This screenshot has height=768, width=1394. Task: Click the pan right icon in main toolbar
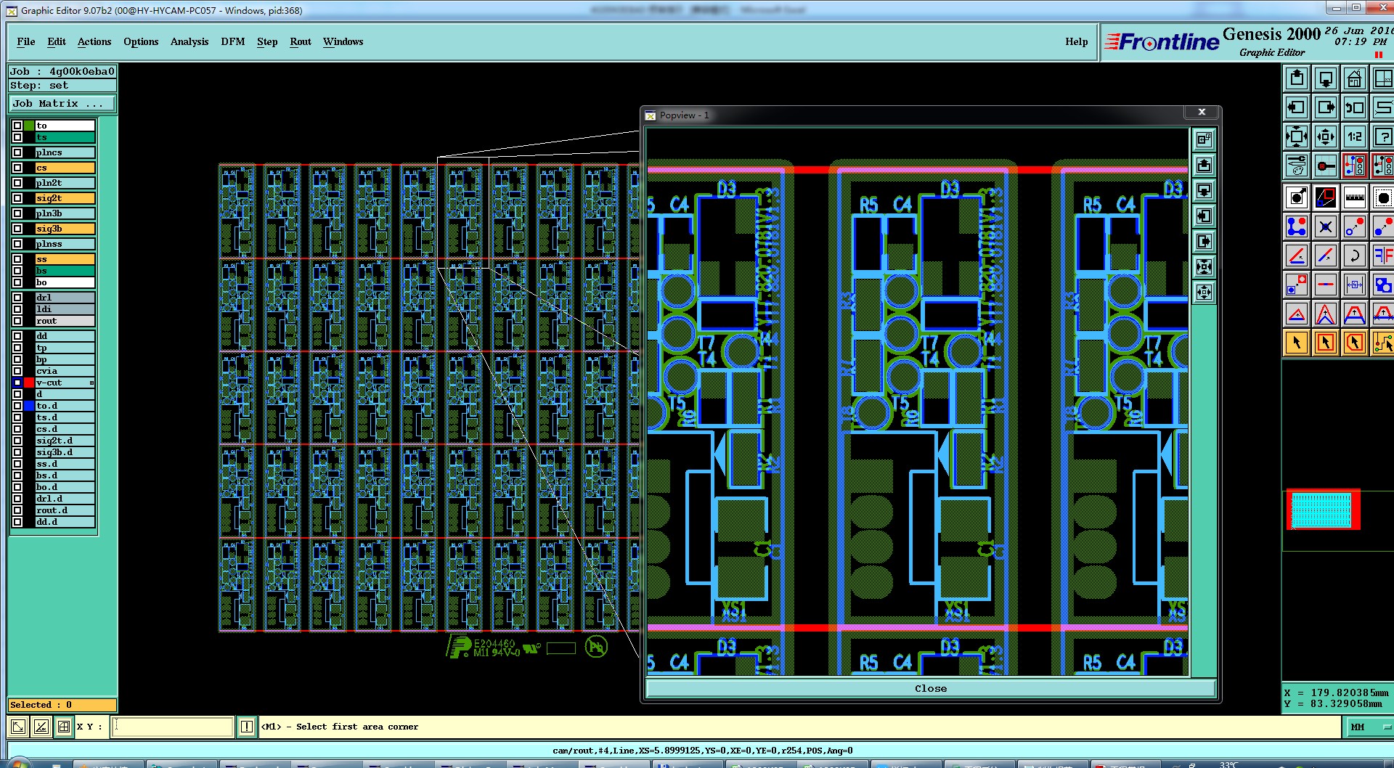pyautogui.click(x=1326, y=107)
